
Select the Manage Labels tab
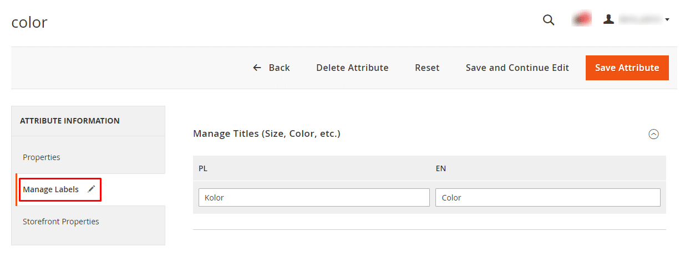click(x=50, y=189)
